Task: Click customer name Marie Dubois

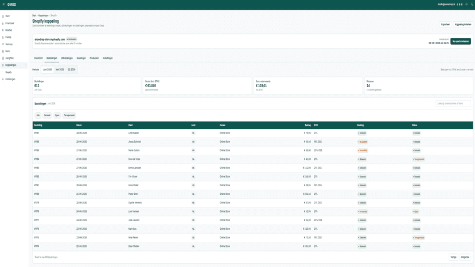Action: coord(134,151)
